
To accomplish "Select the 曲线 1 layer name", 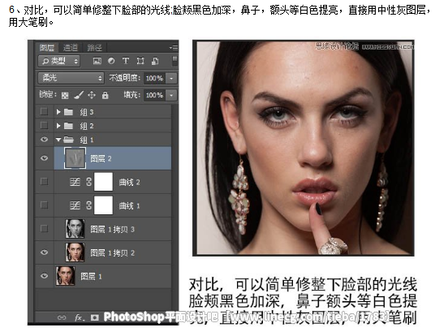I will point(129,206).
